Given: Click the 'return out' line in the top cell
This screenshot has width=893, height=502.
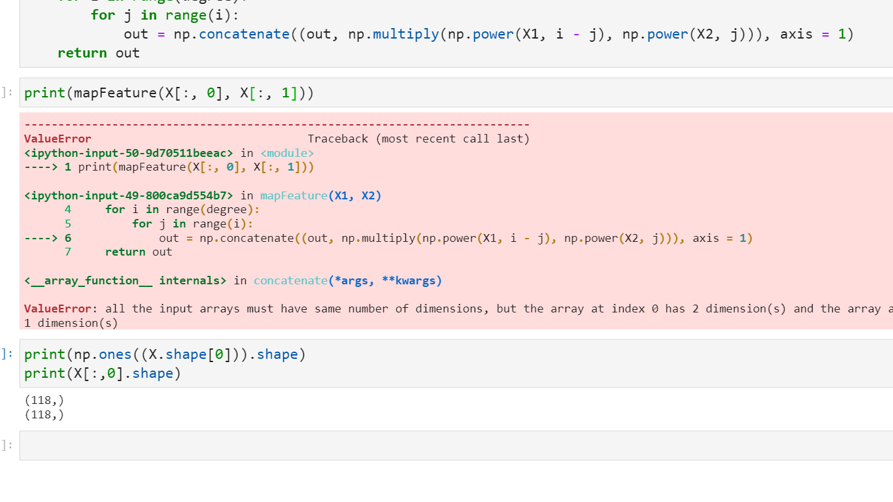Looking at the screenshot, I should [x=98, y=53].
